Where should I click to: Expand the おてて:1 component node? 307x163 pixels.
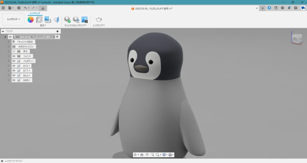tap(9, 71)
